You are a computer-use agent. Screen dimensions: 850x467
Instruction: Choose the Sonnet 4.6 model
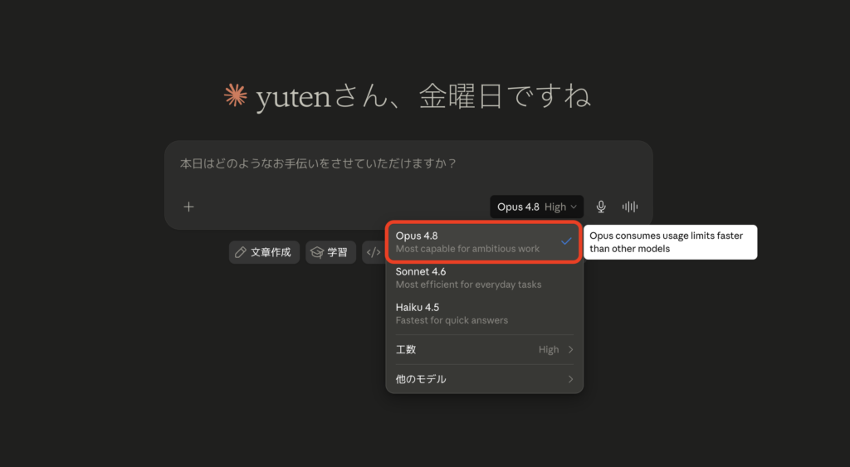[x=484, y=278]
